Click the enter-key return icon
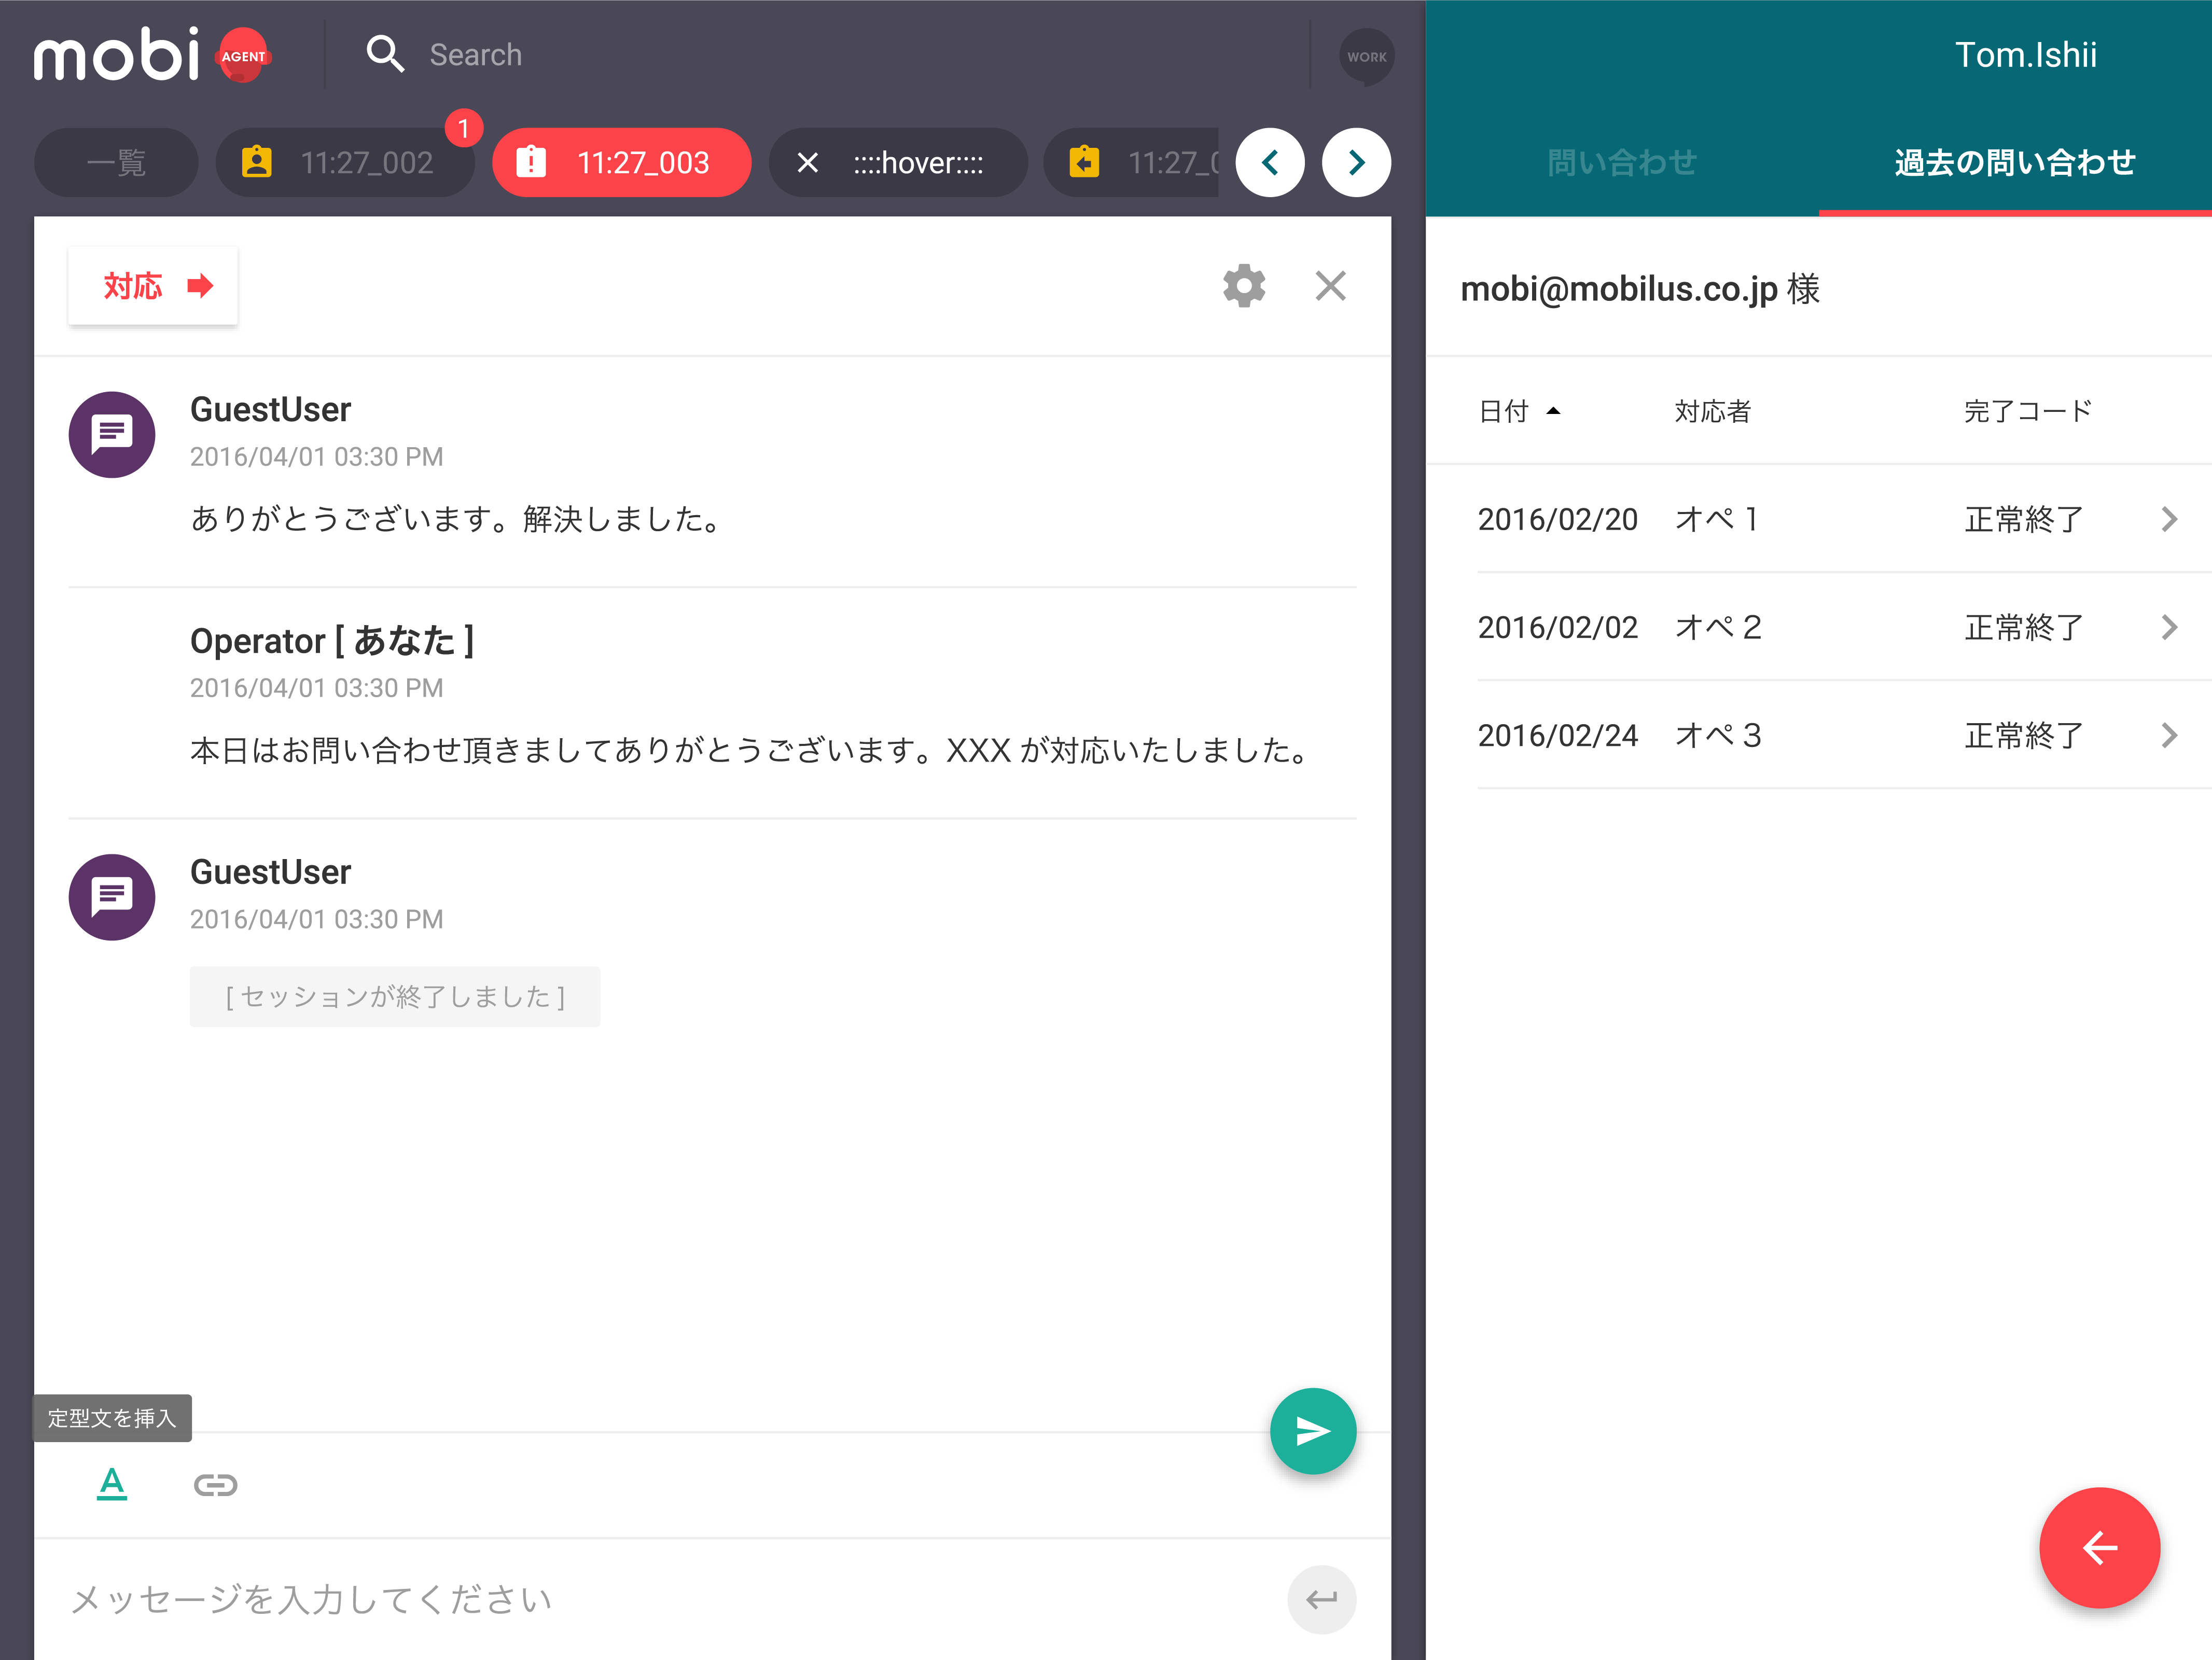Viewport: 2212px width, 1660px height. (1321, 1599)
